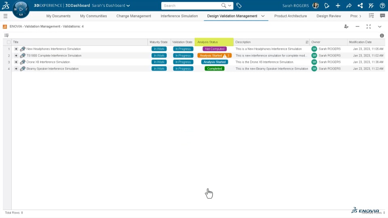Click owner Sarah ROGERS in TS1800 row
Viewport: 388px width, 218px height.
(x=330, y=56)
